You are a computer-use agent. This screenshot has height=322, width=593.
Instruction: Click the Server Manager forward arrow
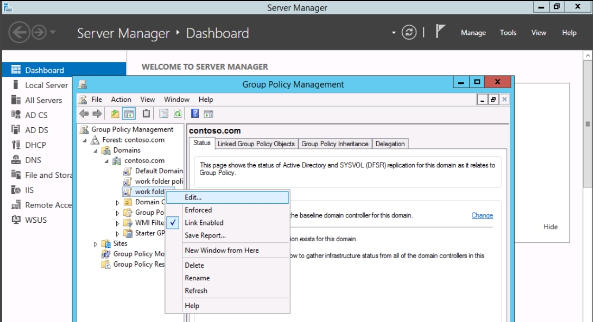point(39,33)
